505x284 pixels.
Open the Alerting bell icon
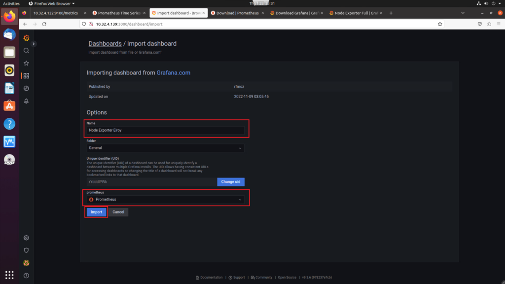[x=27, y=101]
